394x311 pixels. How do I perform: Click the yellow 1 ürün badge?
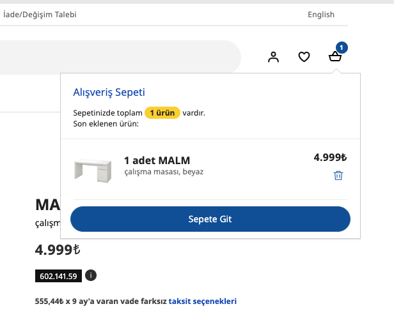(162, 113)
